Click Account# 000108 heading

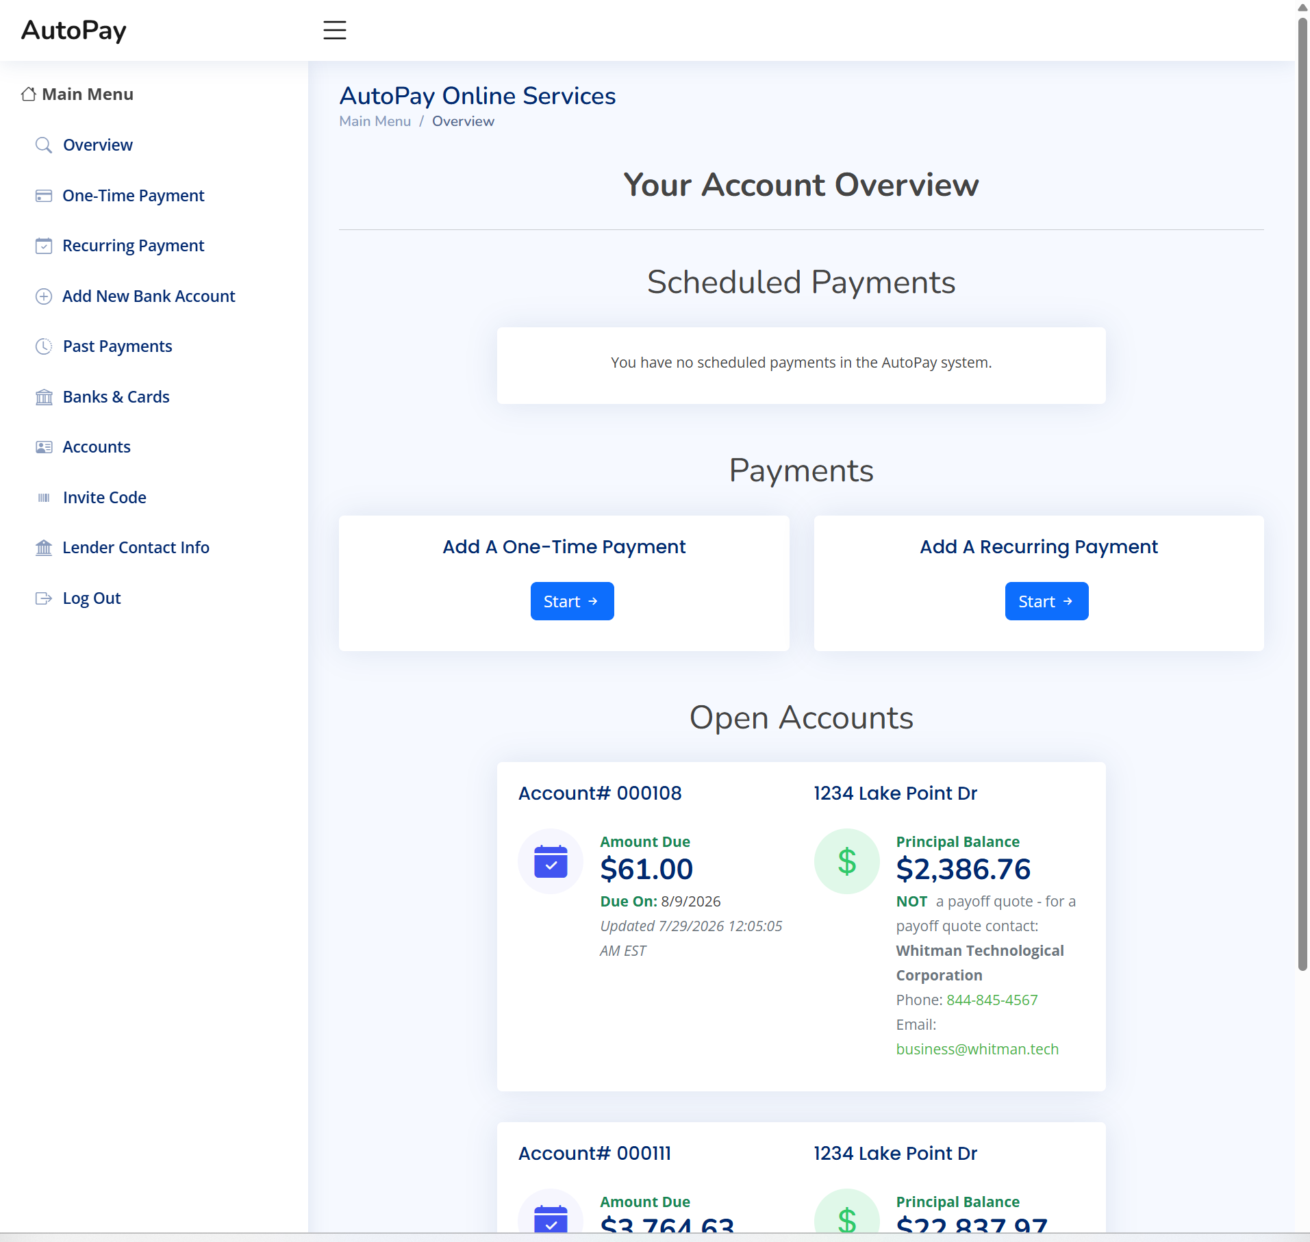click(x=600, y=793)
